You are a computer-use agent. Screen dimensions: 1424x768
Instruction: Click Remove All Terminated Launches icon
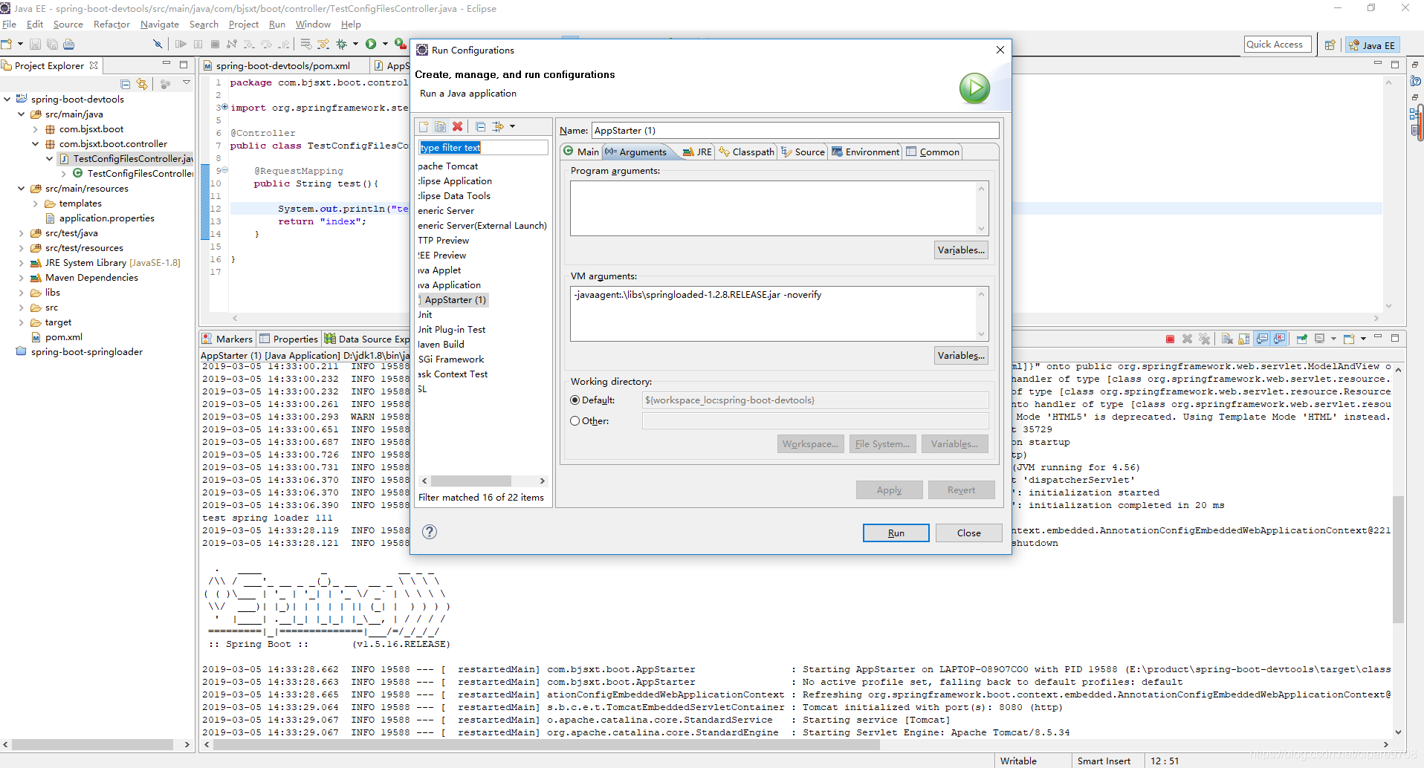click(1205, 339)
